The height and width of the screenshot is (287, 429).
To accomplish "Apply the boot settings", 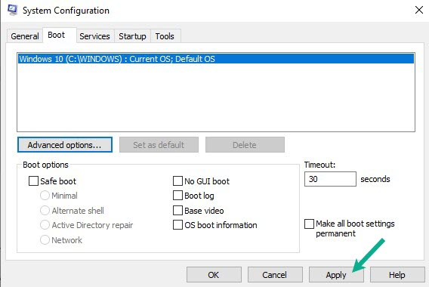I will [x=336, y=274].
